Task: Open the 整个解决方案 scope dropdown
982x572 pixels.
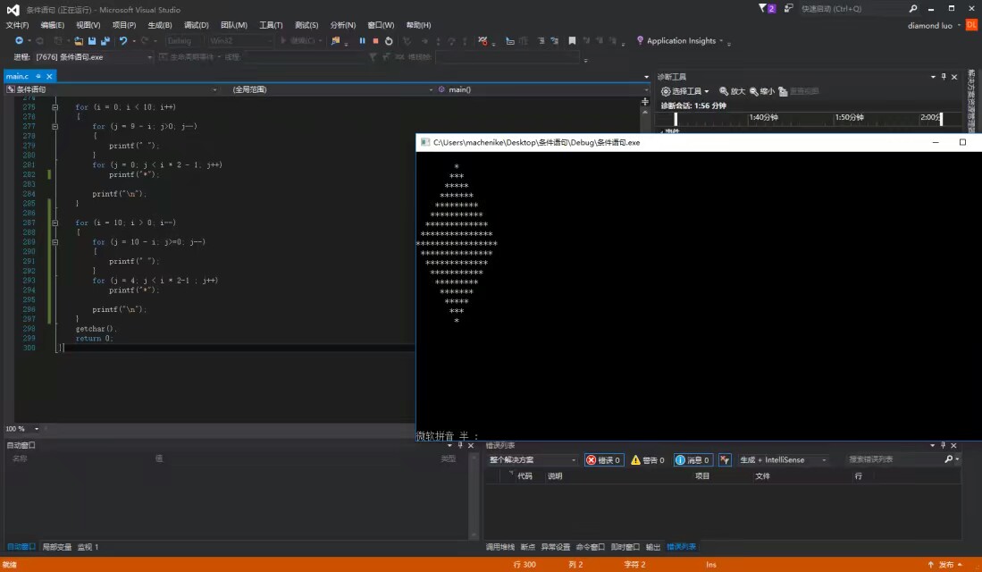Action: tap(533, 460)
